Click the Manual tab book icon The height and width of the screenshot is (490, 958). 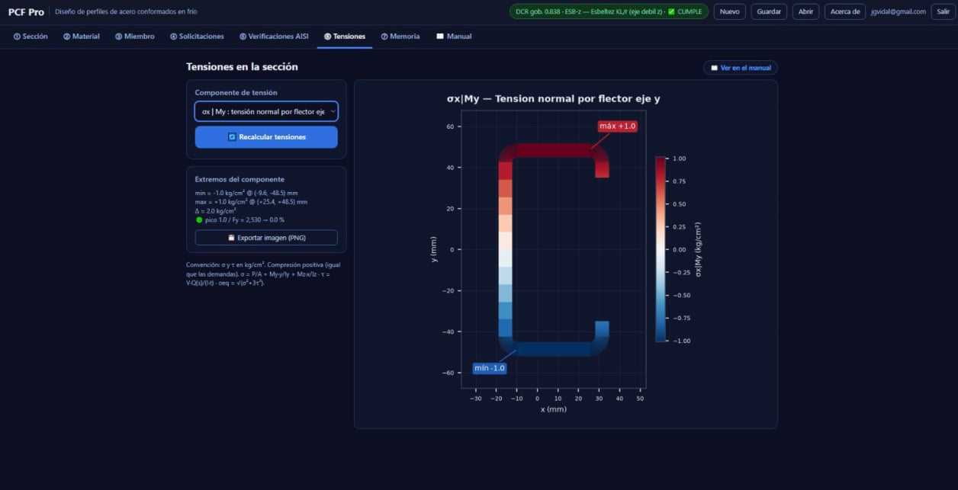tap(440, 37)
